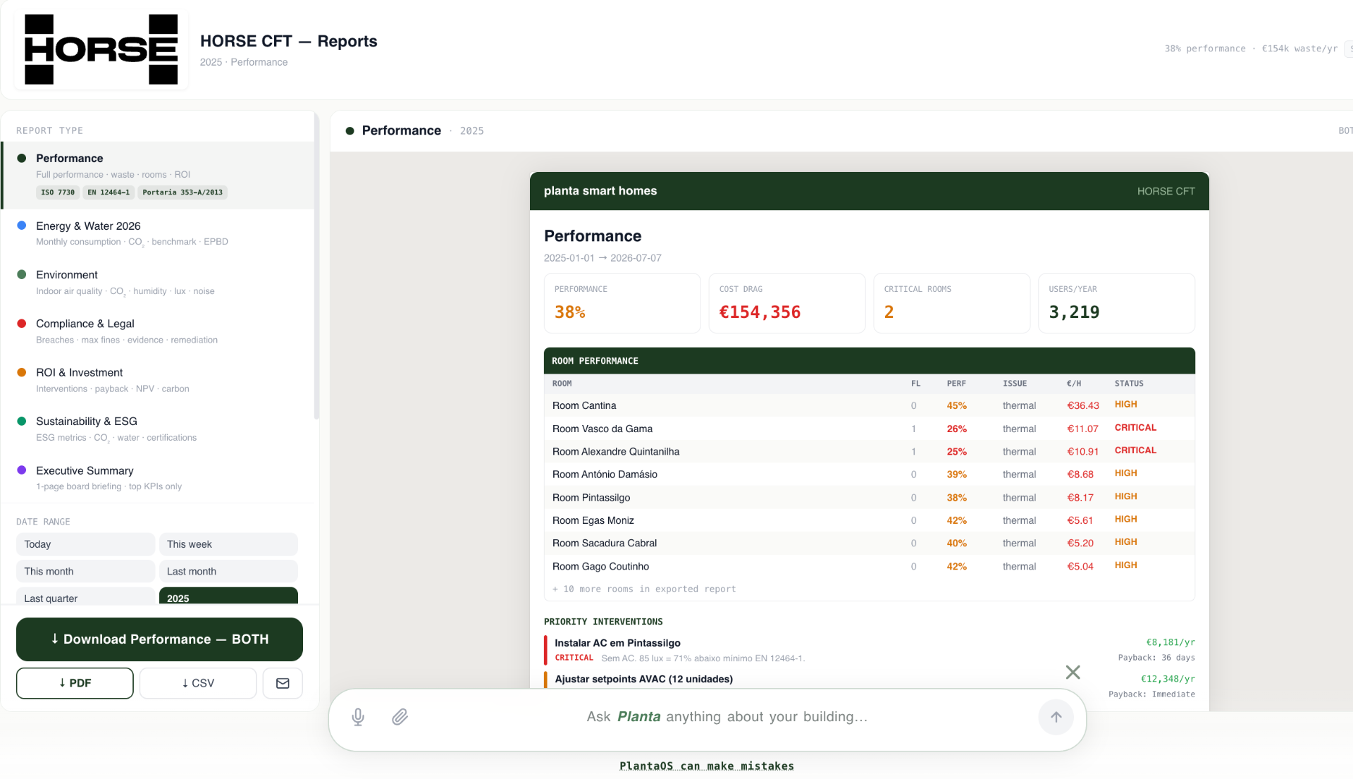The image size is (1353, 779).
Task: Click the Users/Year 3,219 card
Action: coord(1116,303)
